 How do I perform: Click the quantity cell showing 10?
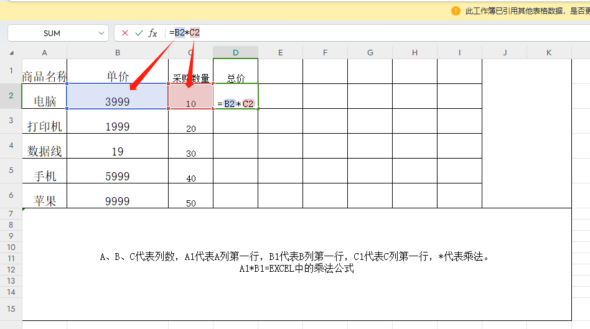click(x=191, y=96)
